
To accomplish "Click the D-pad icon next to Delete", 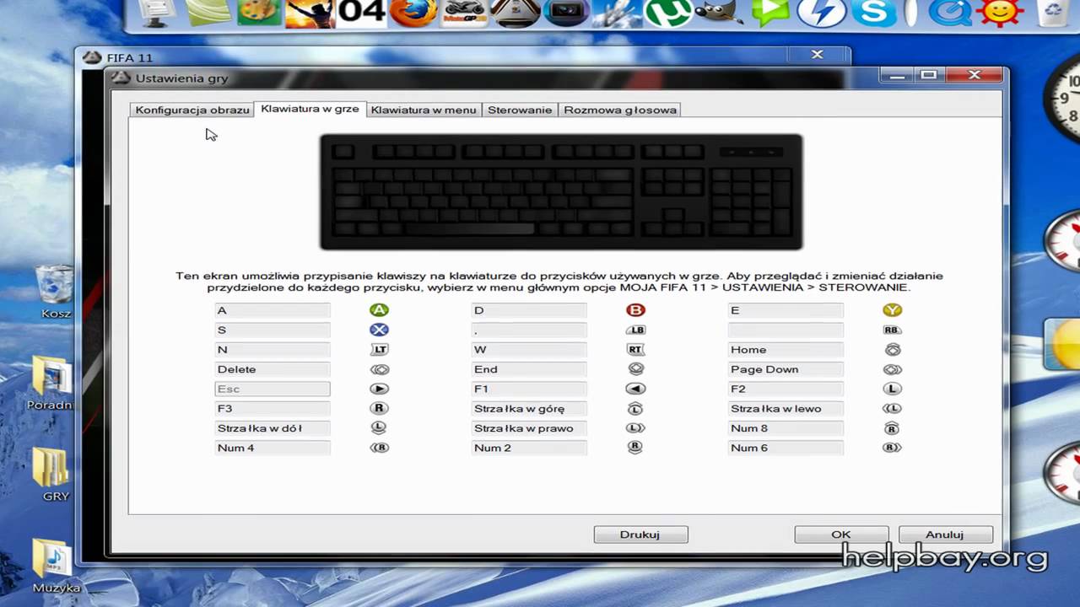I will pyautogui.click(x=380, y=369).
